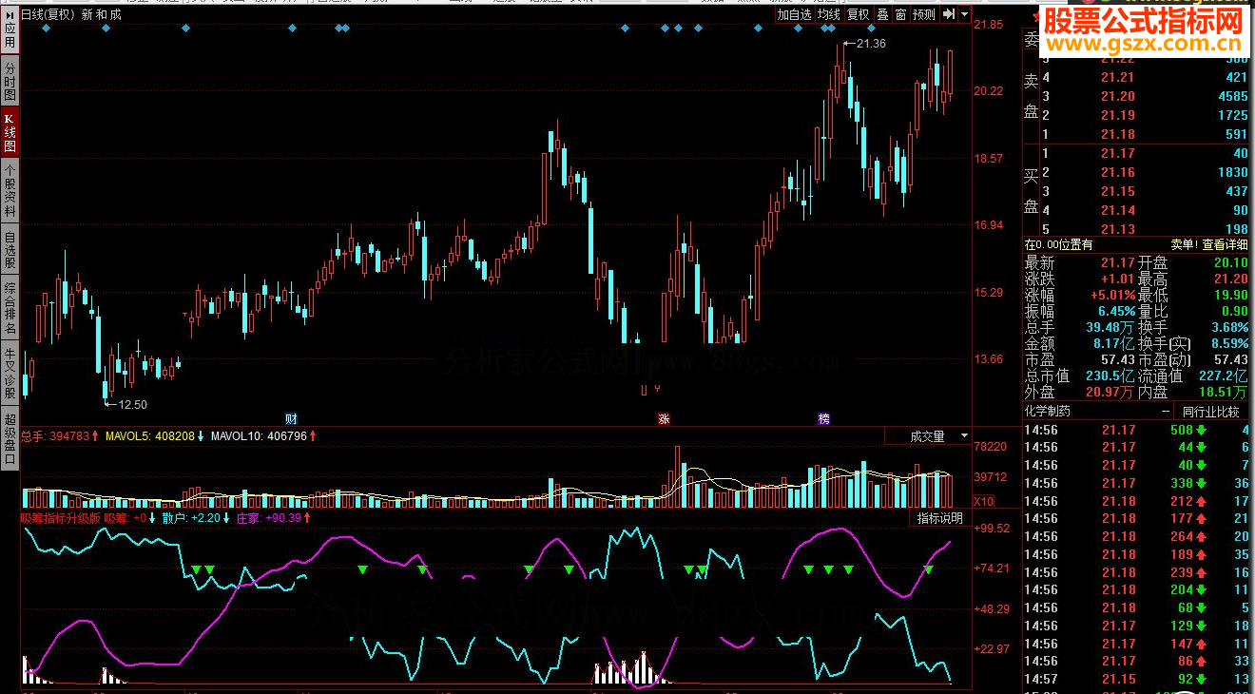
Task: Click the 开盘 value 20.10
Action: pyautogui.click(x=1231, y=262)
